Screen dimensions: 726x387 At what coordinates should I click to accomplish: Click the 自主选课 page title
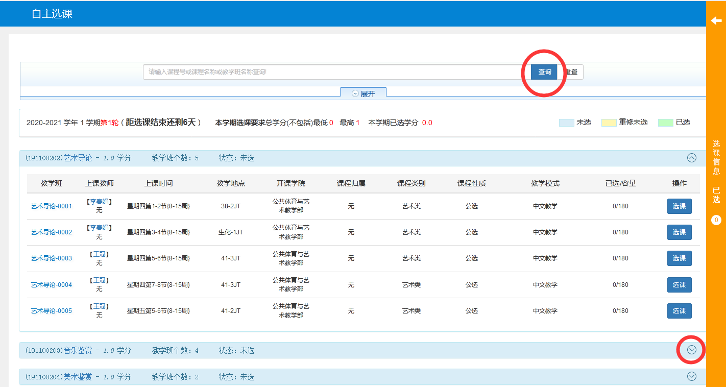[x=52, y=14]
